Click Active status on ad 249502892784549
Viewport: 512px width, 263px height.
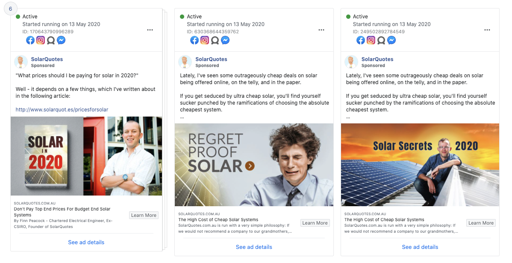(357, 17)
